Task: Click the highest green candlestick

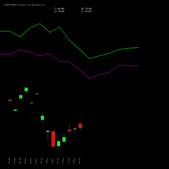Action: pyautogui.click(x=26, y=90)
